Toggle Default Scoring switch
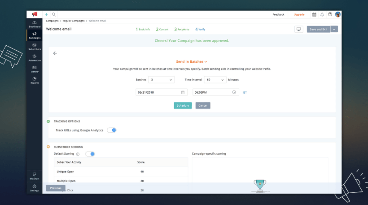This screenshot has width=368, height=205. click(x=90, y=154)
